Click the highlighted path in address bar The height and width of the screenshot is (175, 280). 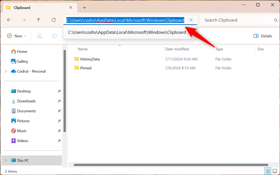(125, 20)
